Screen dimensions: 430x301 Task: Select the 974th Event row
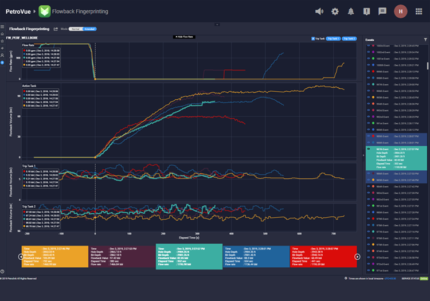[x=396, y=251]
